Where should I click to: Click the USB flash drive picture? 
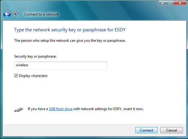19,110
